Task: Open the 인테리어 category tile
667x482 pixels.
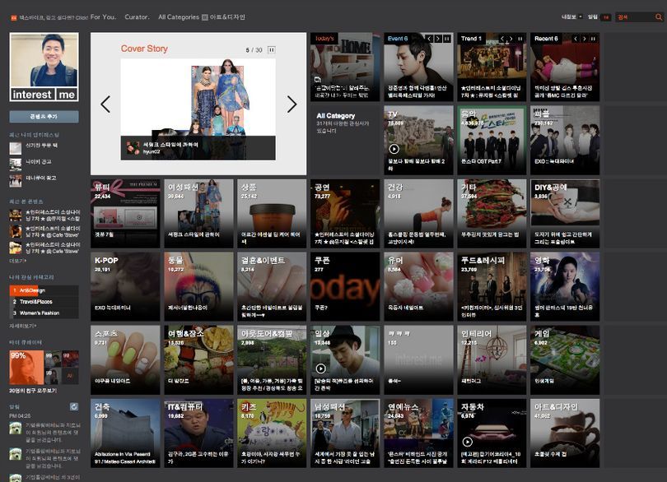Action: 492,360
